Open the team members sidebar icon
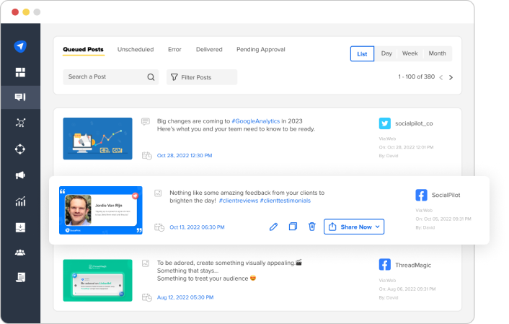 (20, 252)
